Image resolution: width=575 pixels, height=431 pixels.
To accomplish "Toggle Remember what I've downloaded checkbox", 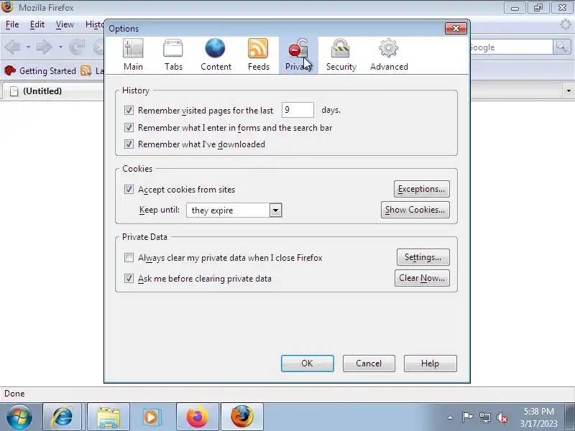I will click(129, 144).
